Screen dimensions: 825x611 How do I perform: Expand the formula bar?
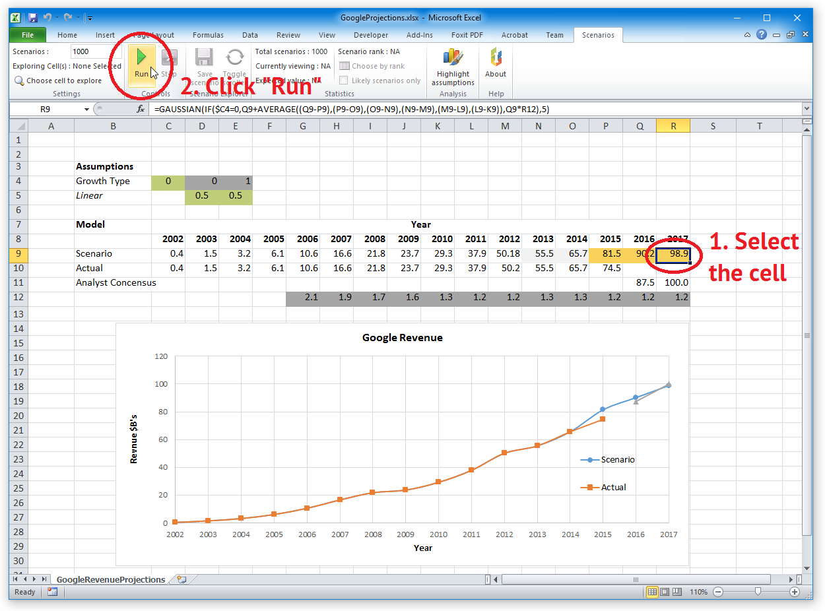click(807, 109)
